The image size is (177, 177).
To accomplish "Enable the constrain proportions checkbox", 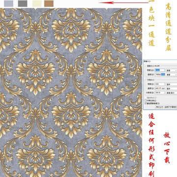I will coord(146,100).
